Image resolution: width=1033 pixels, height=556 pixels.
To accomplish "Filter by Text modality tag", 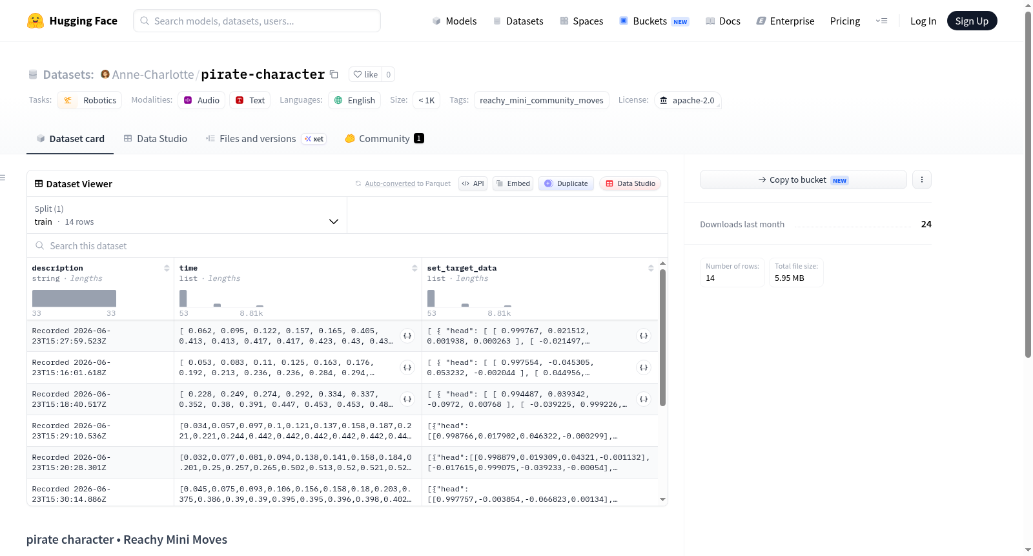I will click(250, 100).
